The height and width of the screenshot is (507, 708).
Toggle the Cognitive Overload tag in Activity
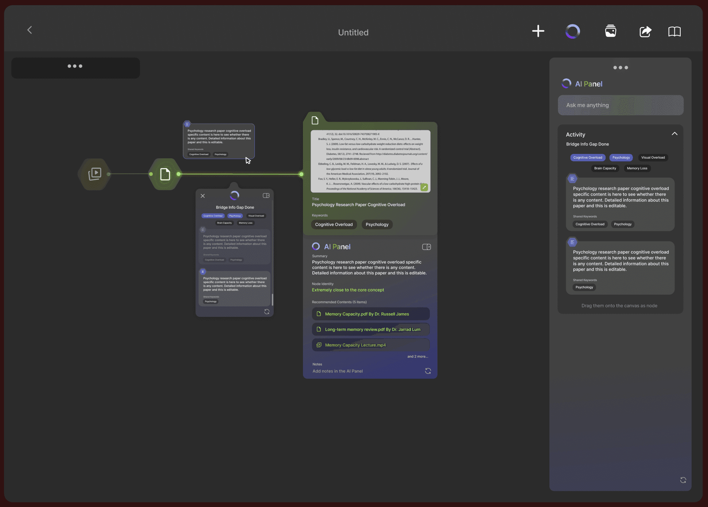[x=587, y=158]
